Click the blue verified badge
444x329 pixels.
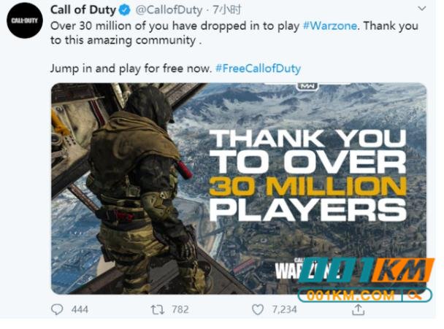124,10
